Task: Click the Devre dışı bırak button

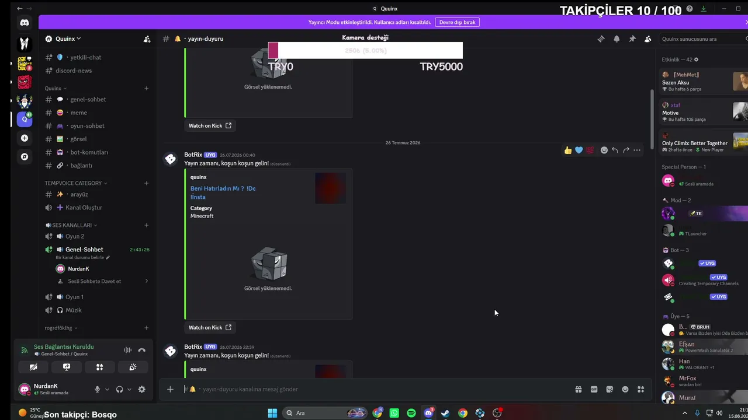Action: (457, 22)
